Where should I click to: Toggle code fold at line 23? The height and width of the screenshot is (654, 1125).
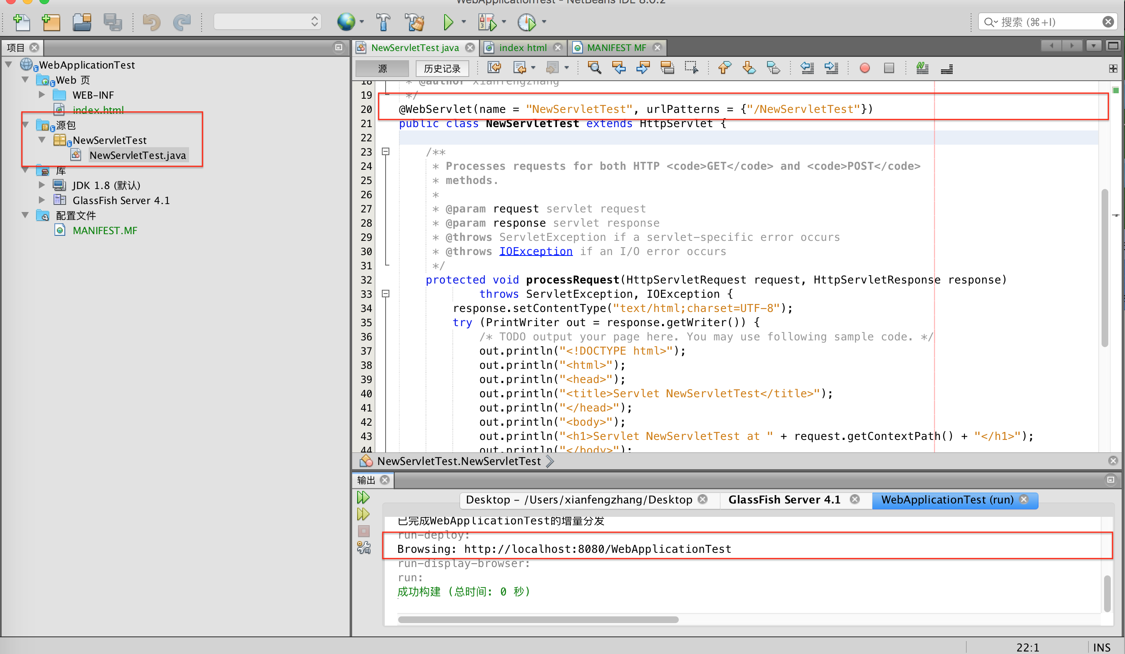coord(386,152)
